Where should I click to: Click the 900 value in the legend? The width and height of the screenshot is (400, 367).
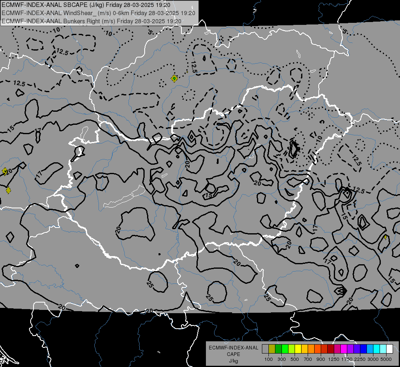click(x=321, y=359)
